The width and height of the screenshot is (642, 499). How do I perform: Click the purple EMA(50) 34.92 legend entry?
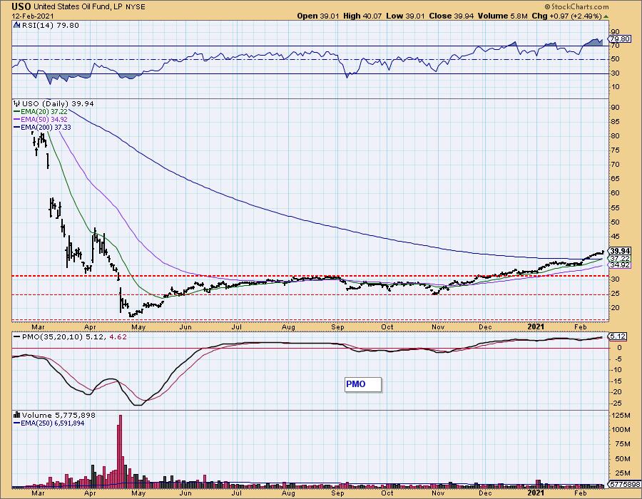pos(41,120)
